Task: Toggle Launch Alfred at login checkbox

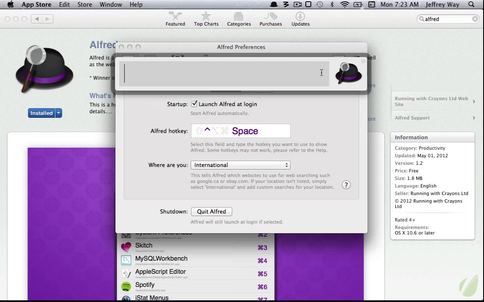Action: pyautogui.click(x=194, y=104)
